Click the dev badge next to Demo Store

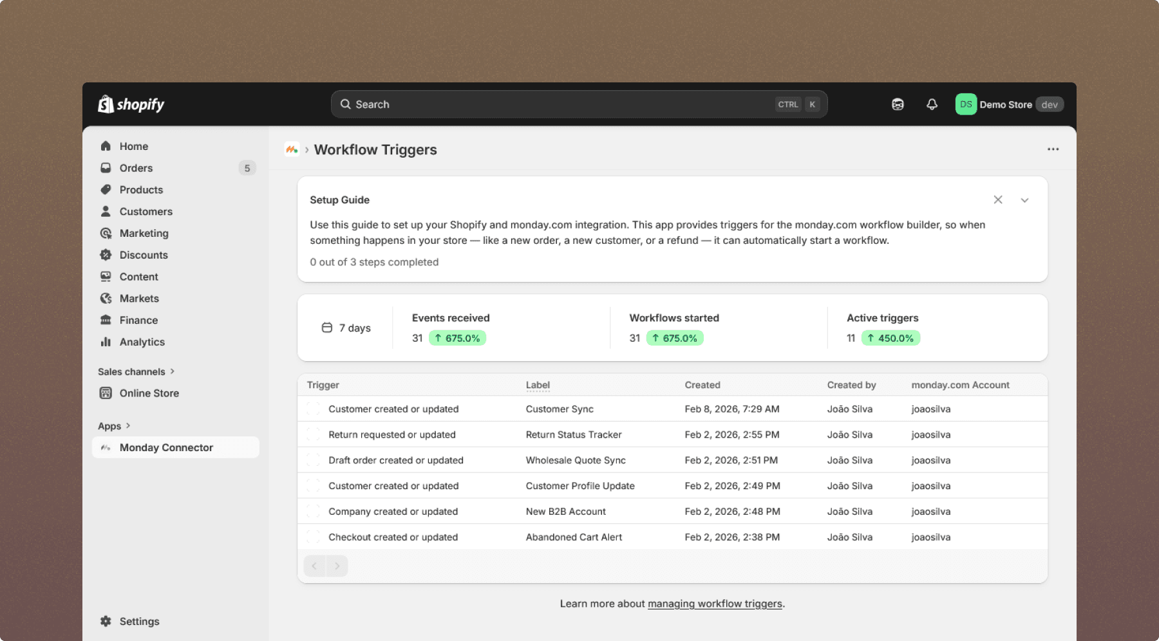(1050, 104)
